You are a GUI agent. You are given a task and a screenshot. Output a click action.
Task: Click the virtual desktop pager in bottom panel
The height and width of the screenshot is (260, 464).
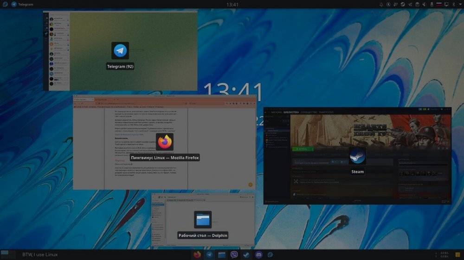(x=8, y=254)
